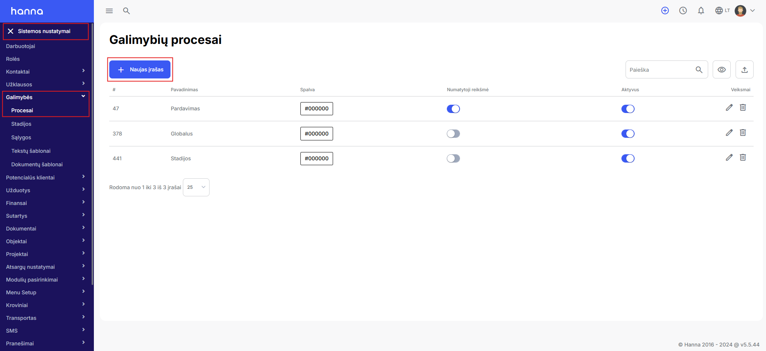Collapse the Galimybės menu arrow
This screenshot has height=351, width=766.
coord(83,96)
